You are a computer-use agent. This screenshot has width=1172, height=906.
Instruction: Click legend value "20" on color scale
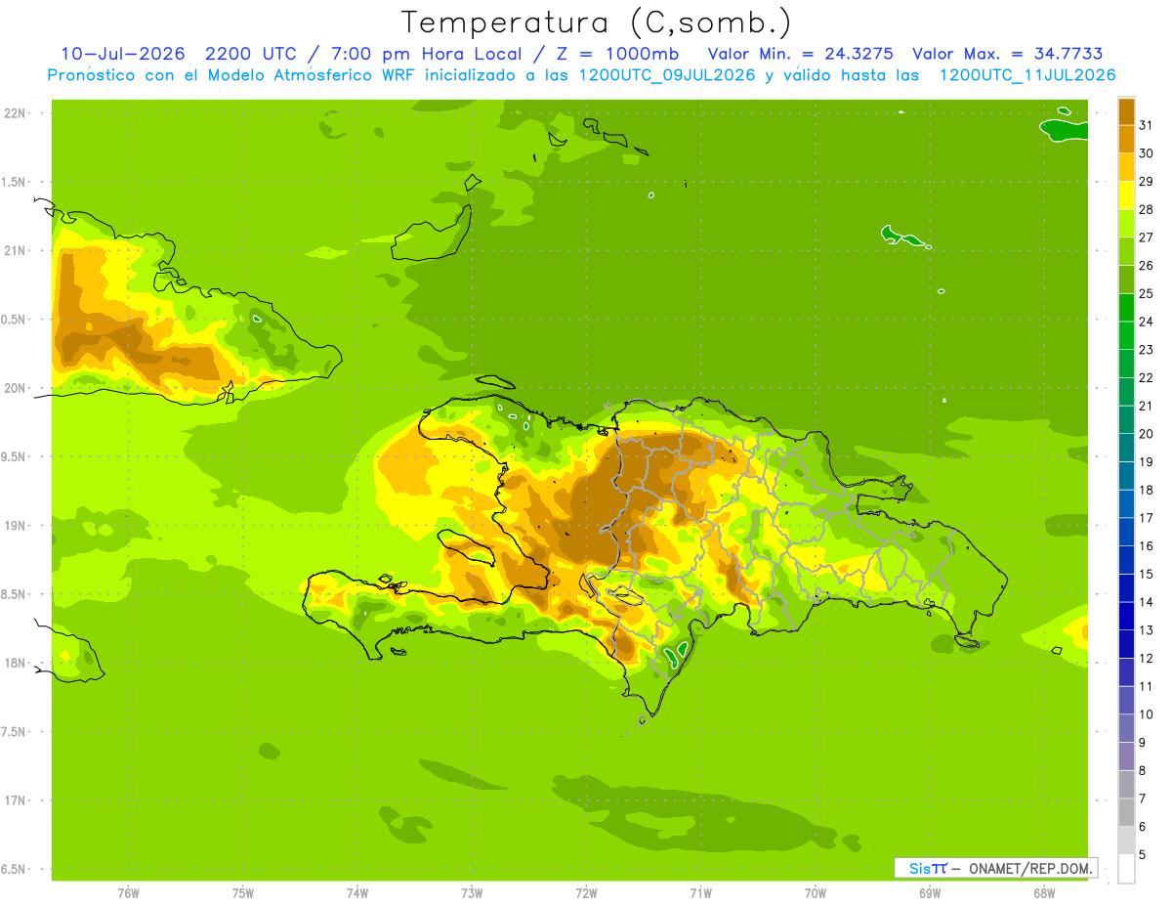pos(1147,434)
